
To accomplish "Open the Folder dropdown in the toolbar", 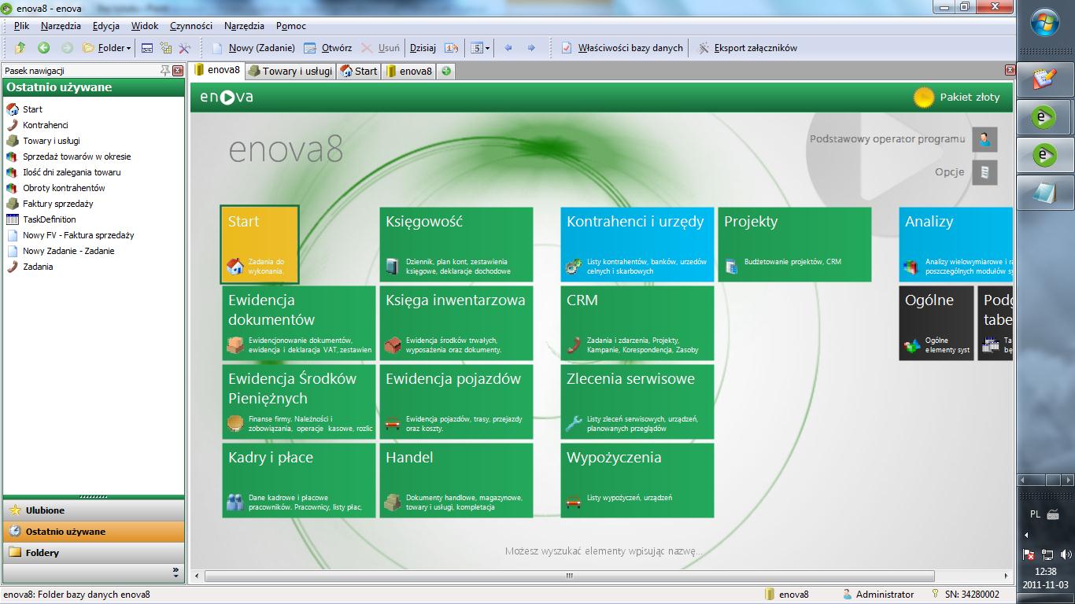I will point(107,48).
